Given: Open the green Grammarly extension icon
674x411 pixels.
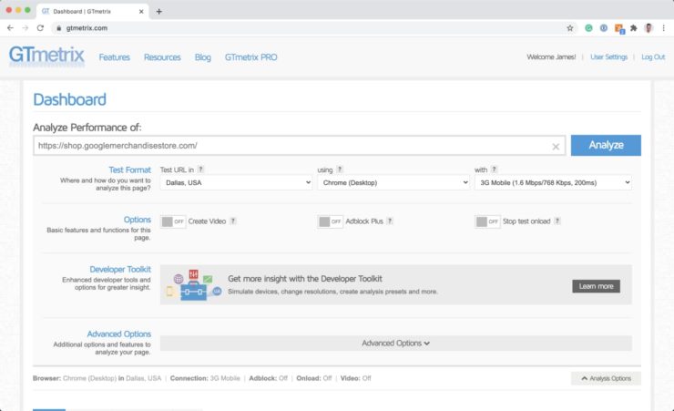Looking at the screenshot, I should [x=588, y=28].
